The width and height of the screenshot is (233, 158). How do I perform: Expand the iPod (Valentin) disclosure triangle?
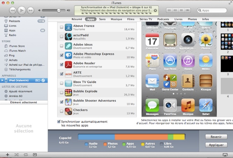3,80
